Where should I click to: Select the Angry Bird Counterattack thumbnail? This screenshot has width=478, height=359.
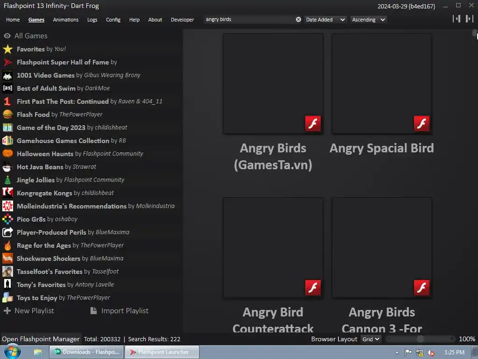[x=273, y=248]
